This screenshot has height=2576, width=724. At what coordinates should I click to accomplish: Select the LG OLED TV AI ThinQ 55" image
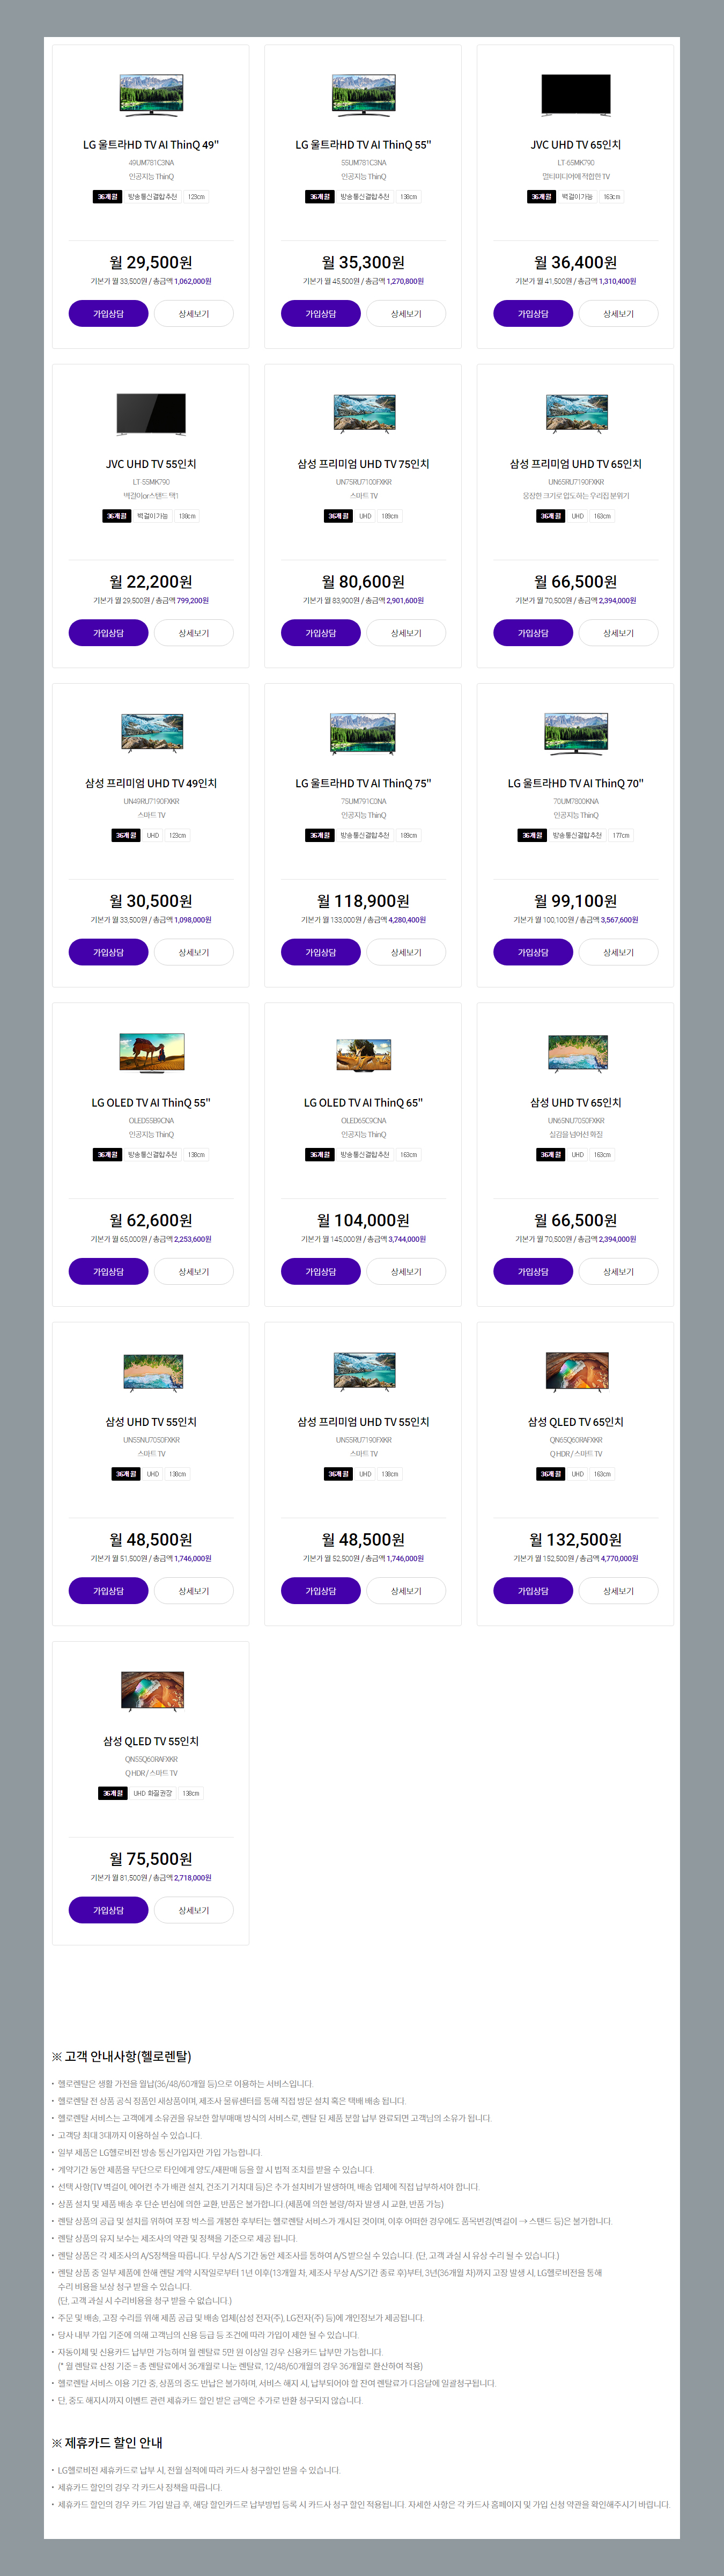pos(151,1053)
